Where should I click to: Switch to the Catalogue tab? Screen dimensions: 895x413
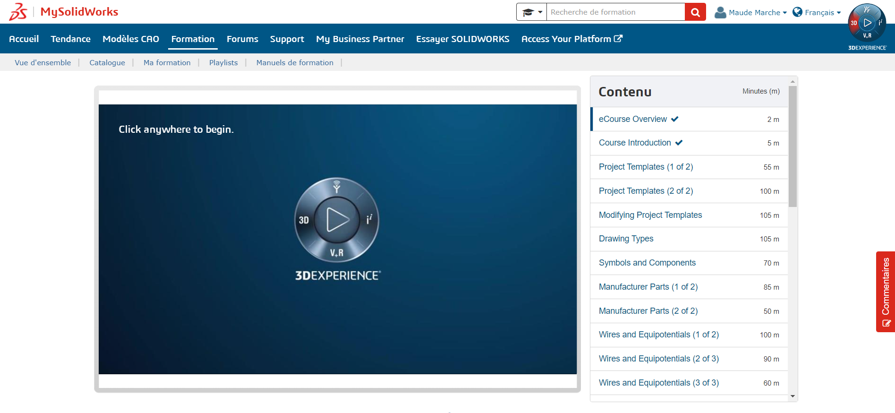point(107,62)
